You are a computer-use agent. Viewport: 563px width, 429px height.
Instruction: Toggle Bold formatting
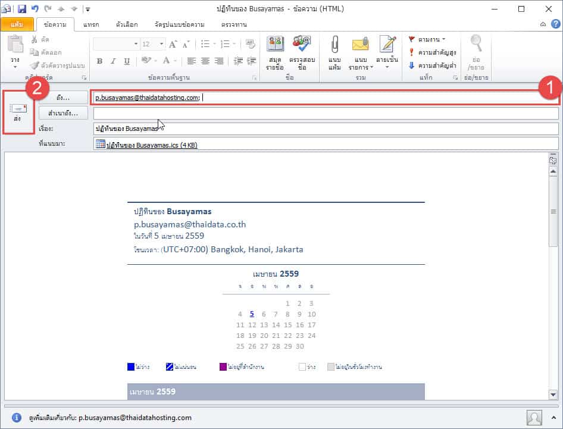[99, 61]
